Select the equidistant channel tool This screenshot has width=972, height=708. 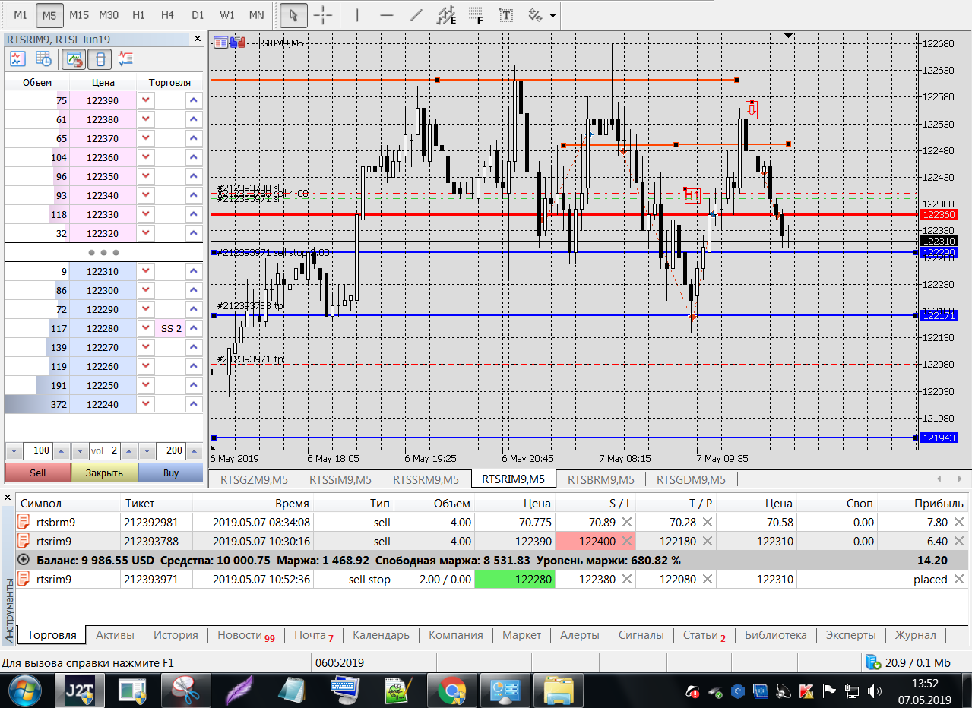(x=447, y=14)
